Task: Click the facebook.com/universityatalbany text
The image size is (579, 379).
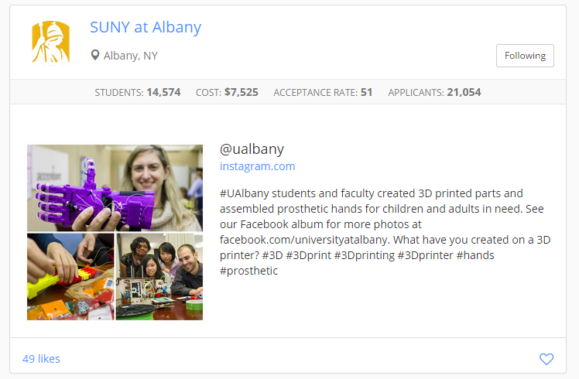Action: coord(304,240)
